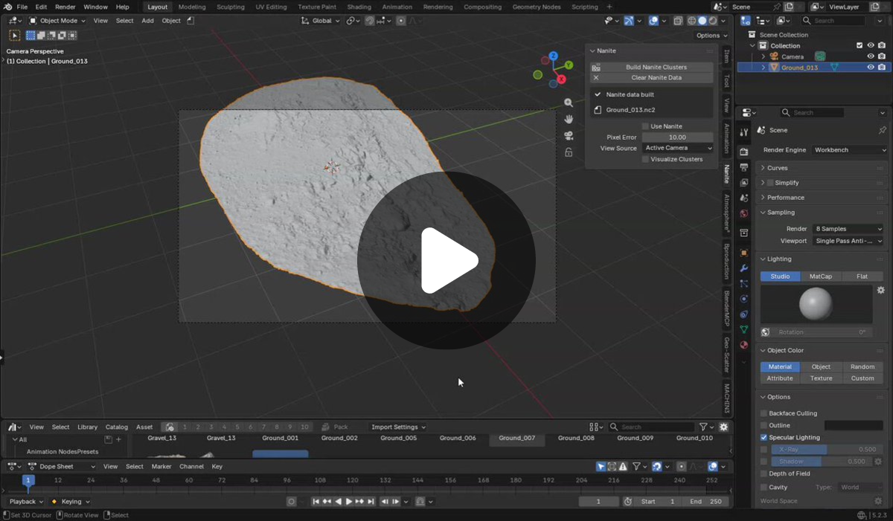Toggle camera view with the camera icon

pyautogui.click(x=569, y=135)
